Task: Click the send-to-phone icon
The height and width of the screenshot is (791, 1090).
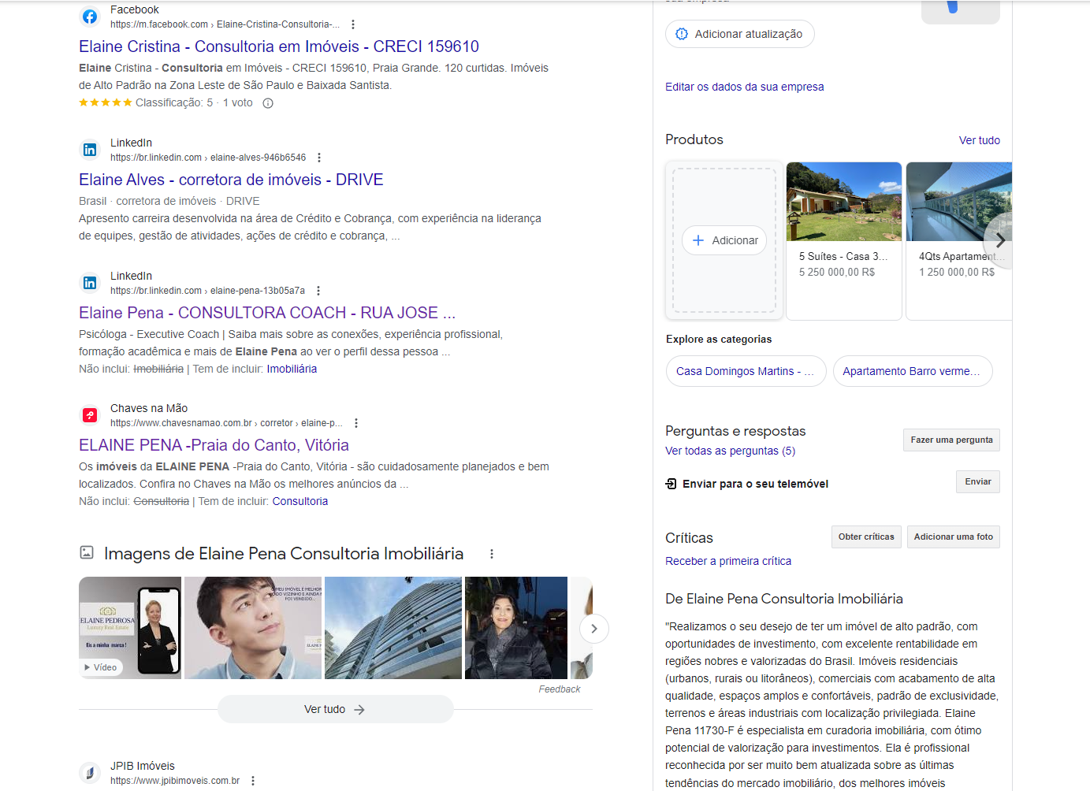Action: pos(671,484)
